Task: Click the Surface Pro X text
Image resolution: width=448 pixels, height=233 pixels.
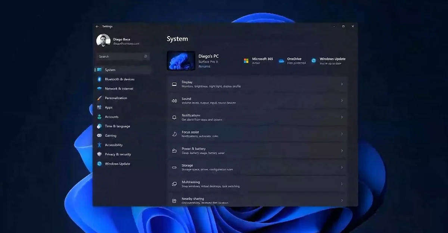Action: 208,62
